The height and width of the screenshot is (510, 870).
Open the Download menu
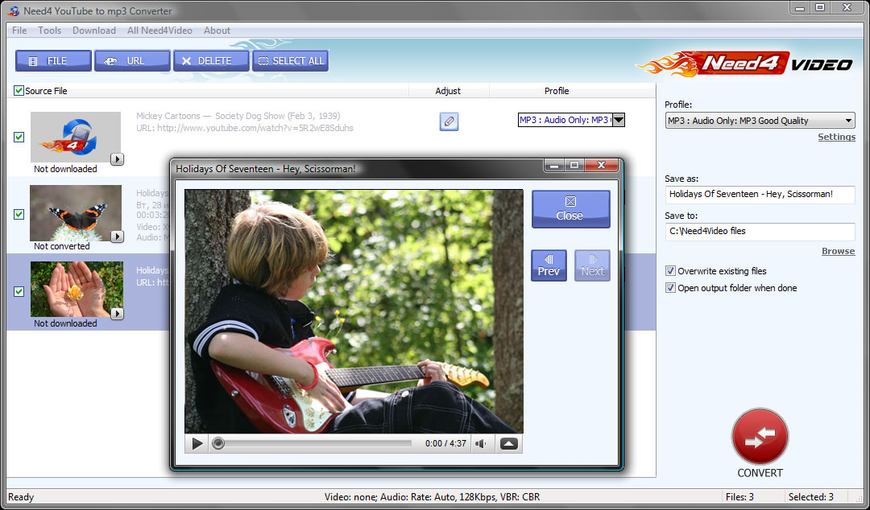(x=93, y=31)
